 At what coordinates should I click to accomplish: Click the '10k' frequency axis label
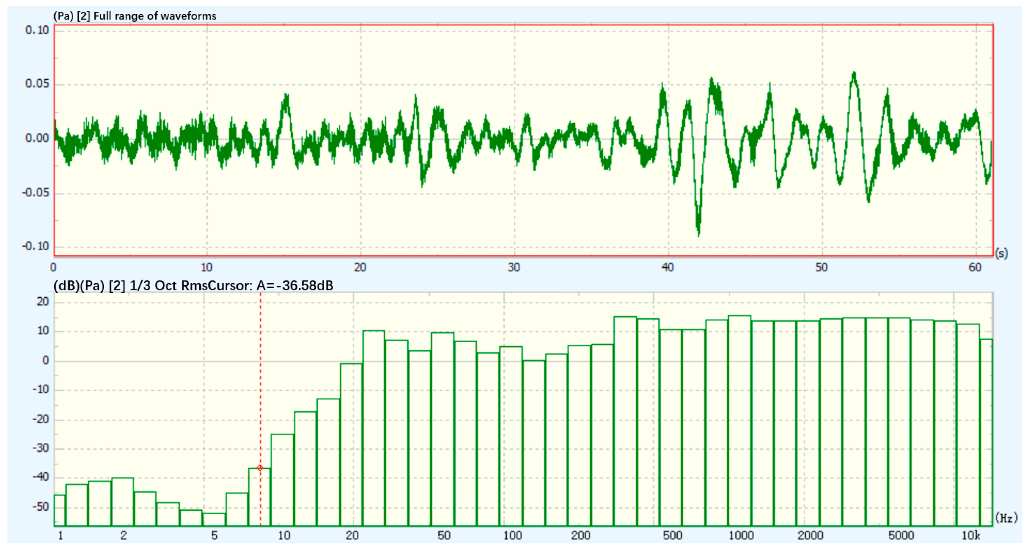[x=971, y=536]
